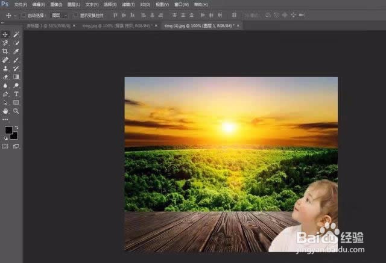
Task: Click the 3D camera zoom icon
Action: (302, 15)
